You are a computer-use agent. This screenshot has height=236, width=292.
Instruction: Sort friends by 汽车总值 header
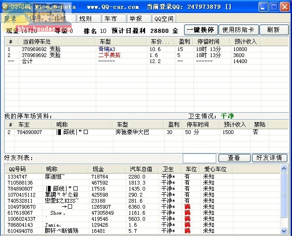pyautogui.click(x=141, y=169)
